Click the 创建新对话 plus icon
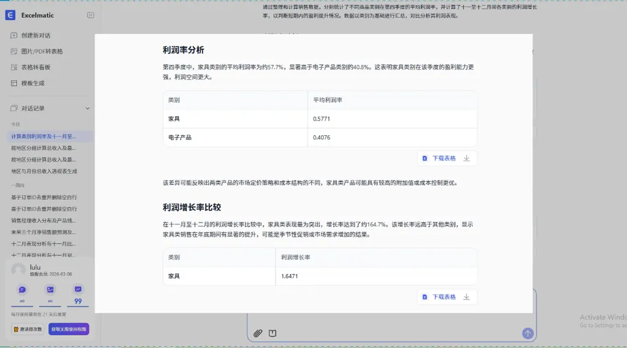627x348 pixels. [x=14, y=35]
